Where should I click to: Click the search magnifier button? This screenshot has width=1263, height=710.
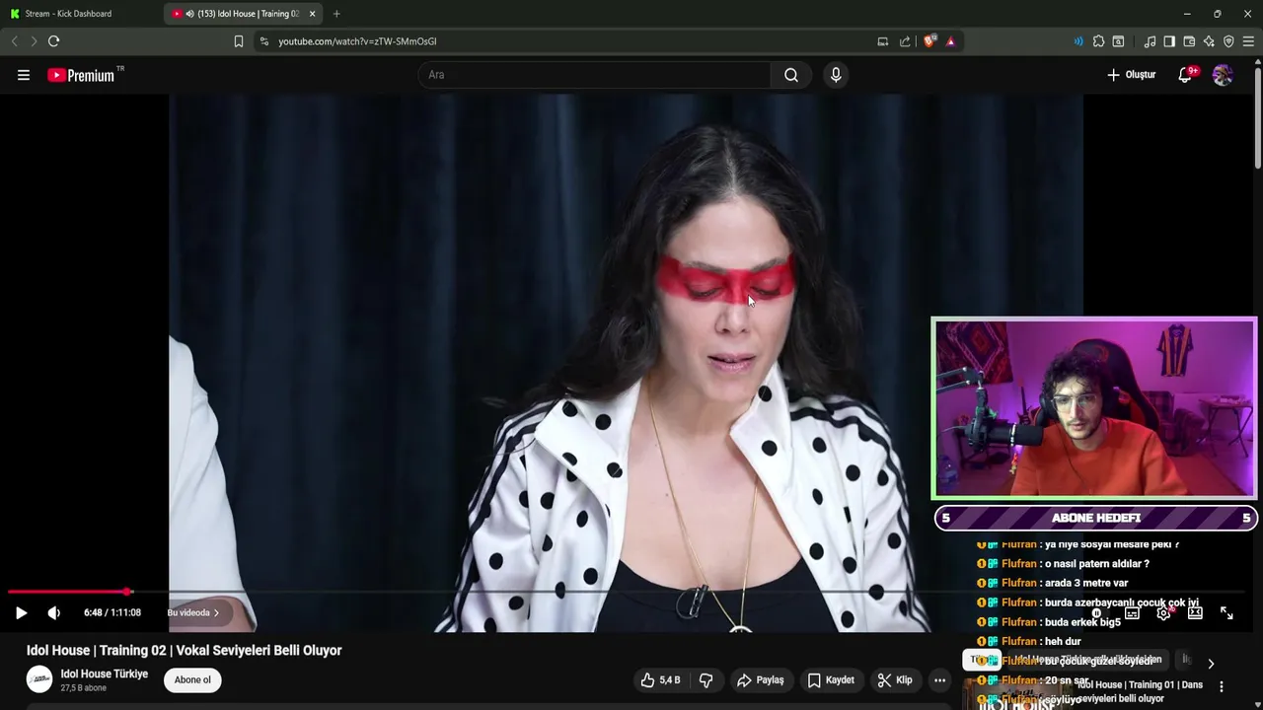click(791, 75)
